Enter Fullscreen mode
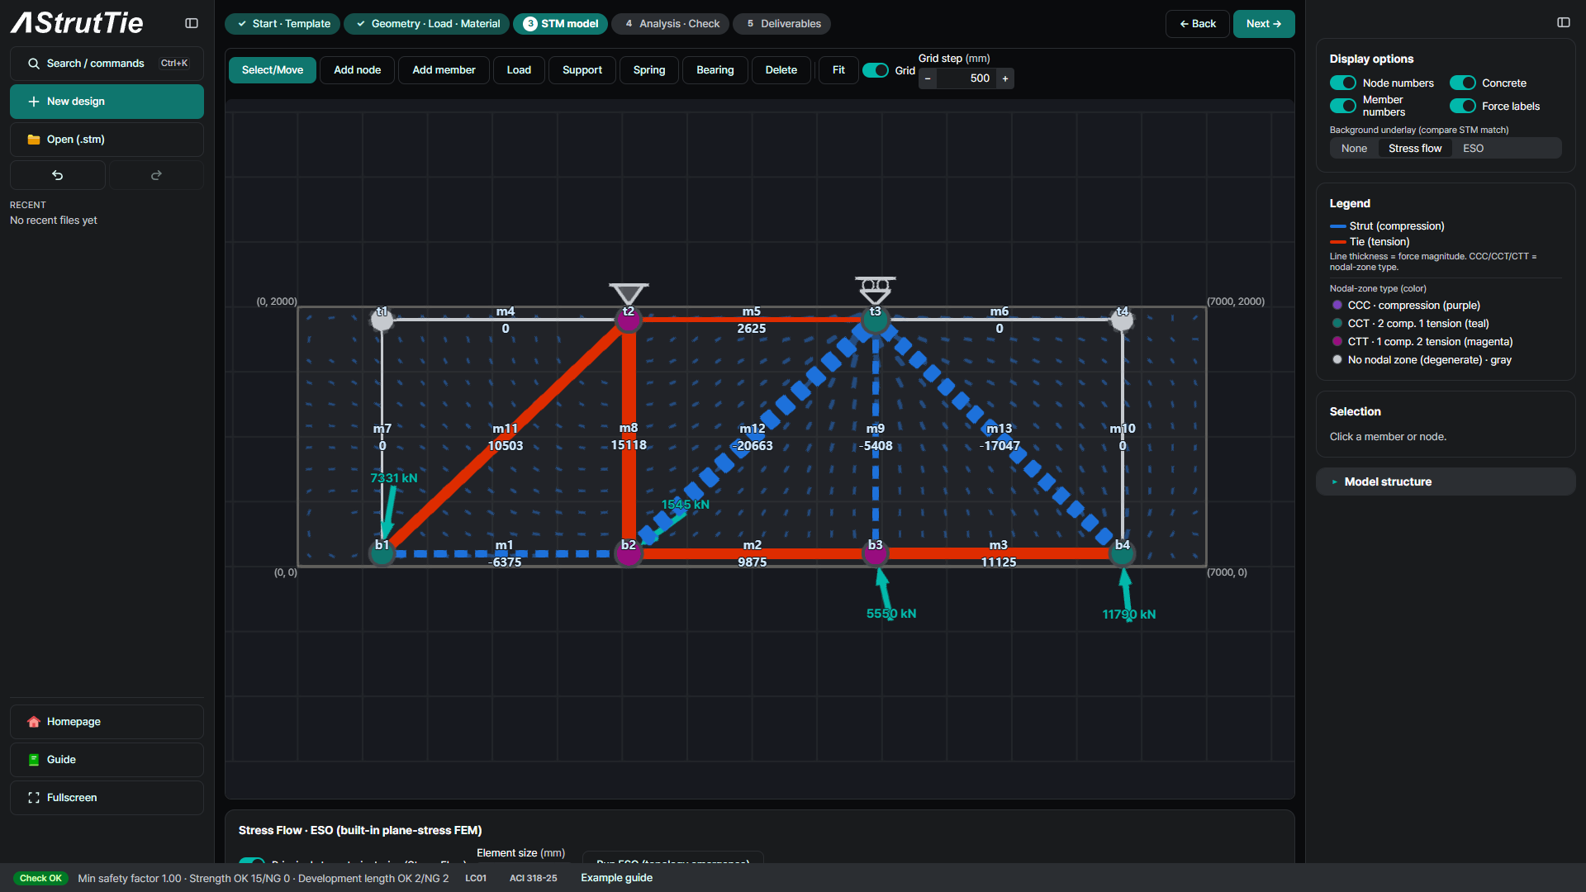 tap(107, 798)
